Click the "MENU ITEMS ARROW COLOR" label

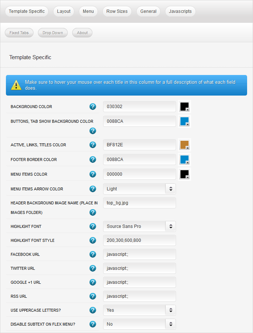[x=37, y=189]
